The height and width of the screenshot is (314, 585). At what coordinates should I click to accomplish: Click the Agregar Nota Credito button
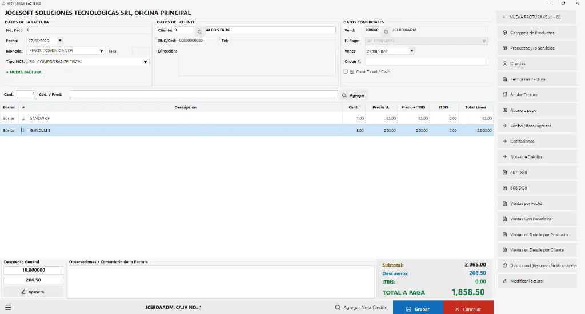361,308
